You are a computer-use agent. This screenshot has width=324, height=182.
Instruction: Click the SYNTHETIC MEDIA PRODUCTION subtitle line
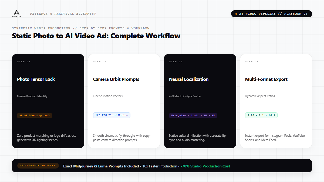click(81, 28)
